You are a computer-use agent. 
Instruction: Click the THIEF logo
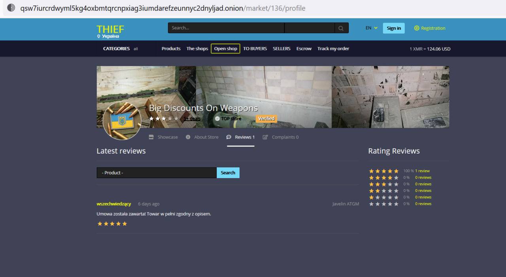coord(110,29)
